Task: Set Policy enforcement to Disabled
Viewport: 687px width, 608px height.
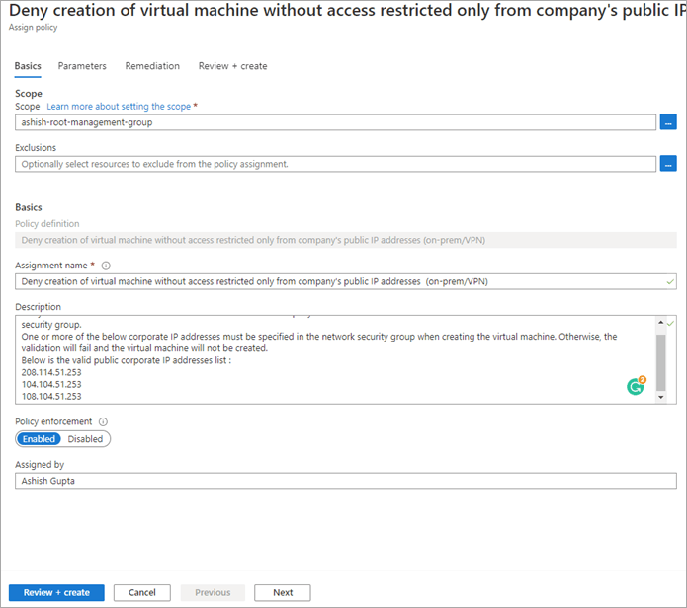Action: coord(85,439)
